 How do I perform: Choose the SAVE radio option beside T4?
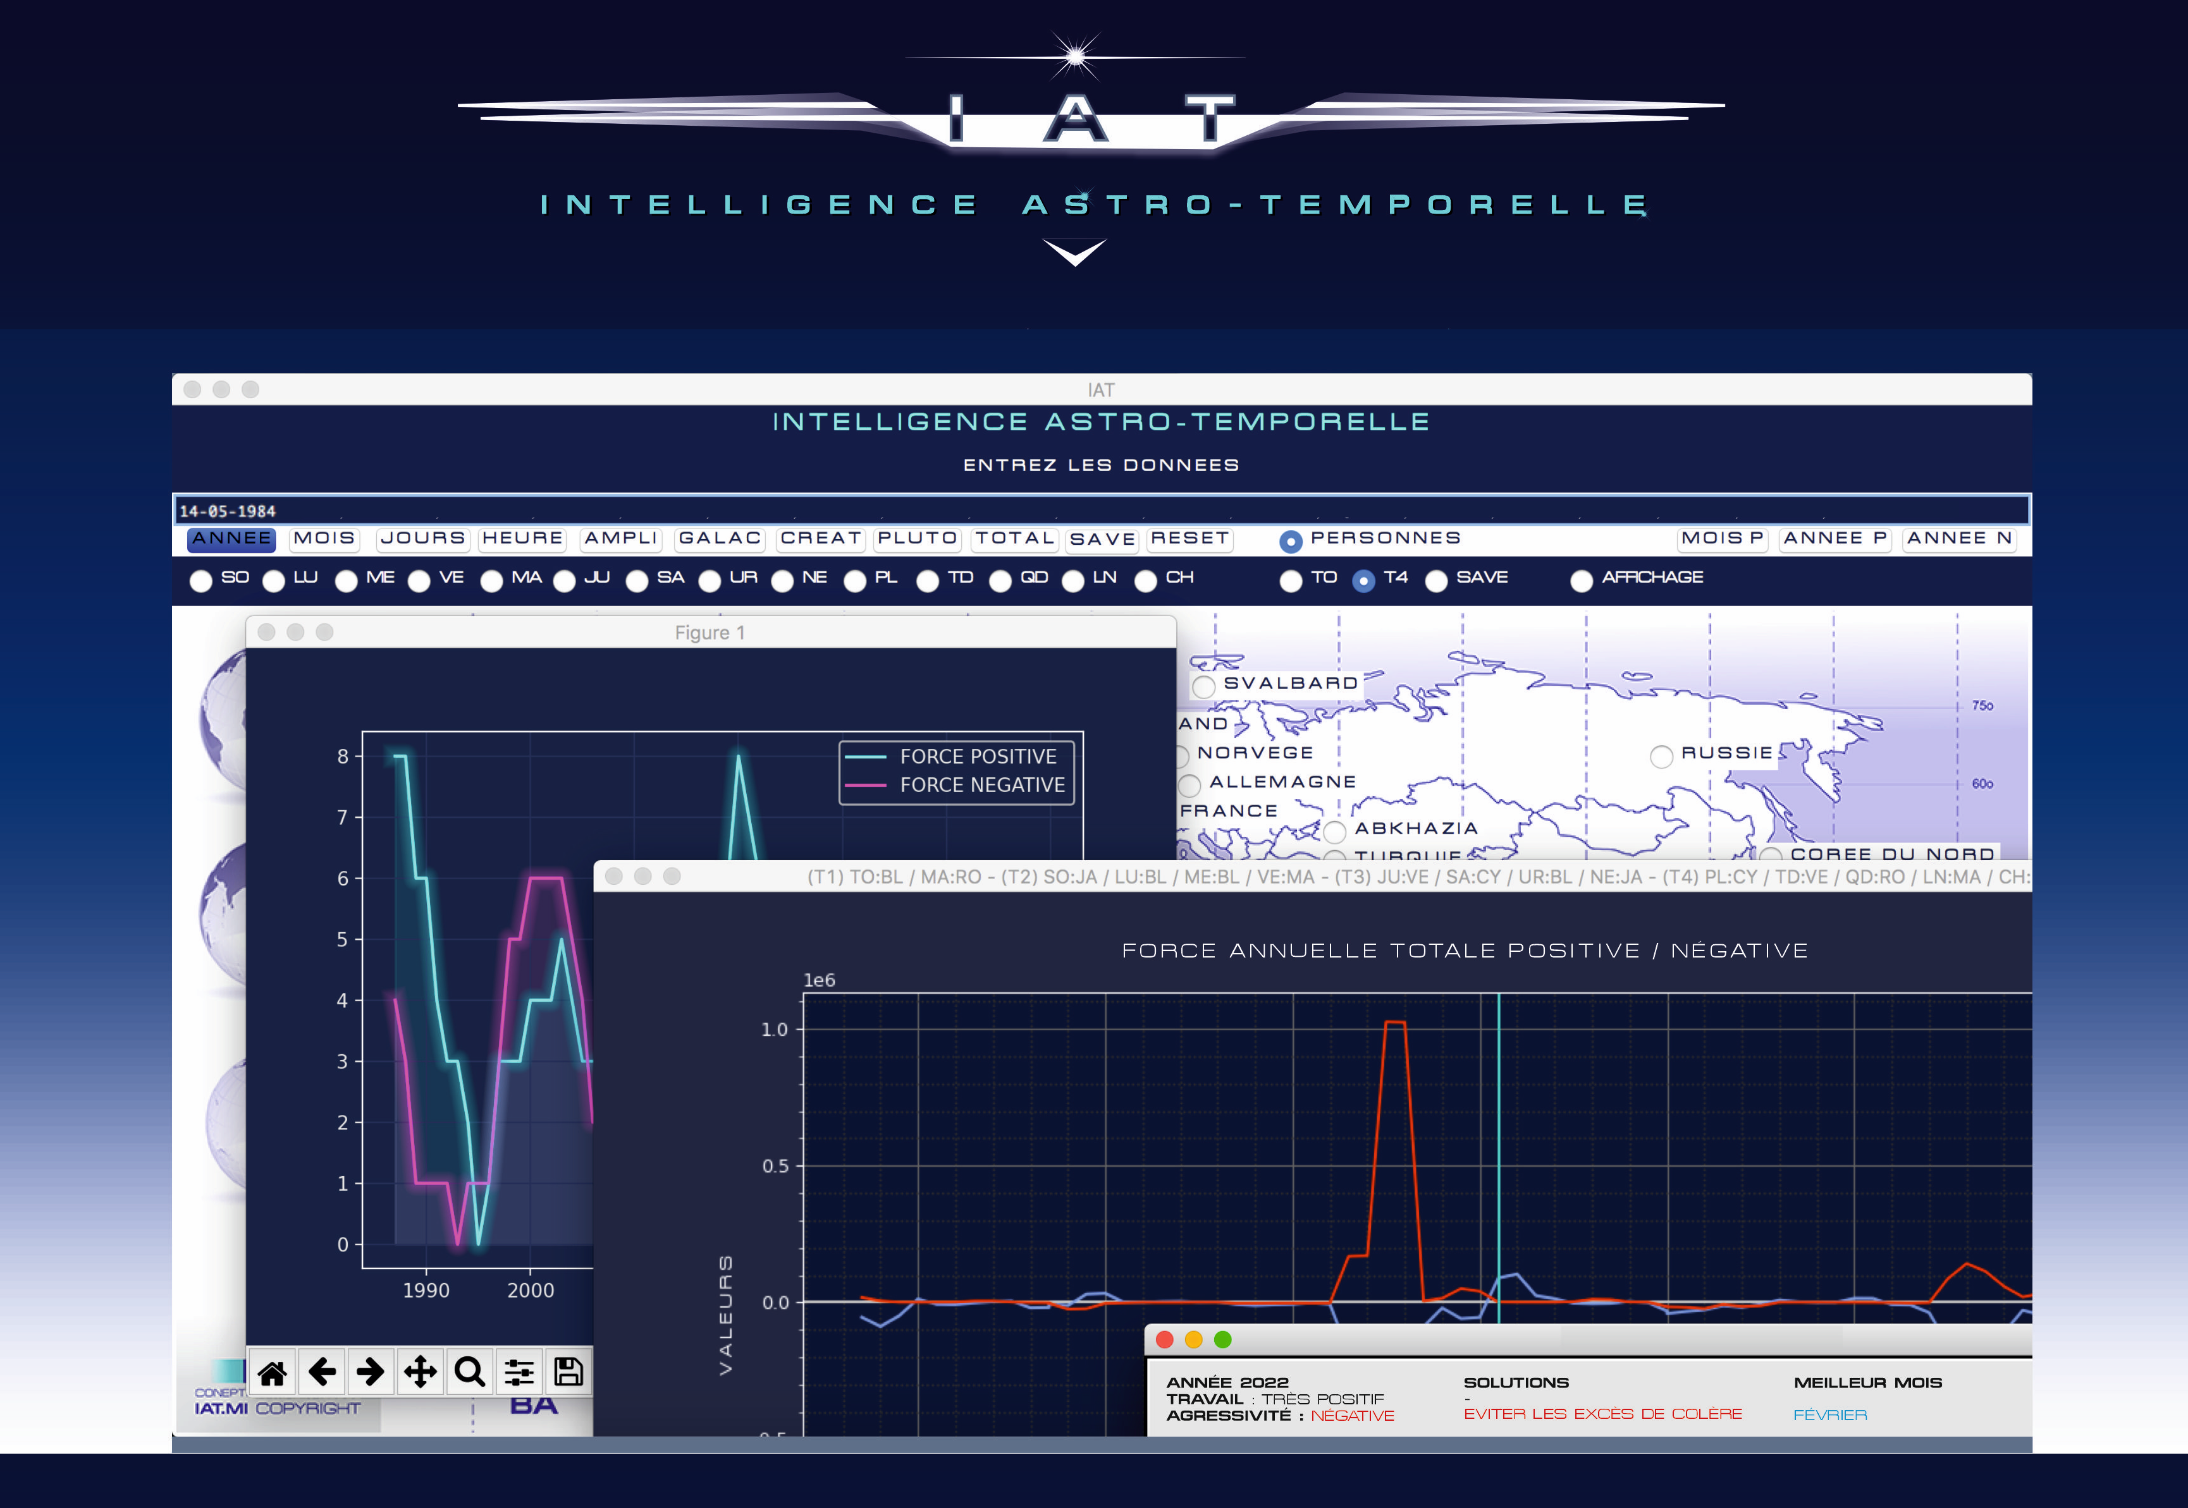1437,581
